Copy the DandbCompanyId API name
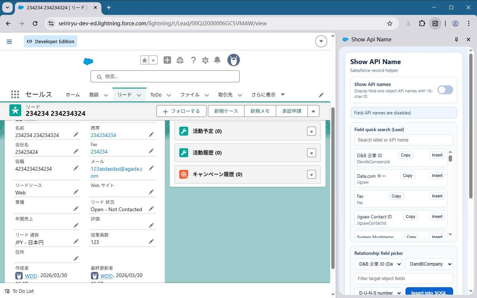 (x=406, y=155)
